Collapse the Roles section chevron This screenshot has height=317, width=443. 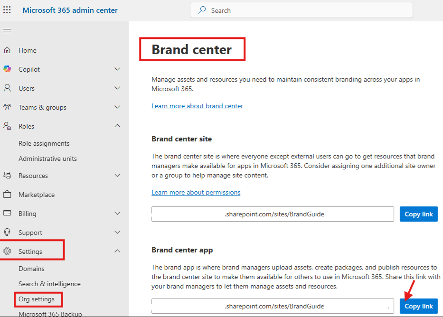[x=117, y=126]
